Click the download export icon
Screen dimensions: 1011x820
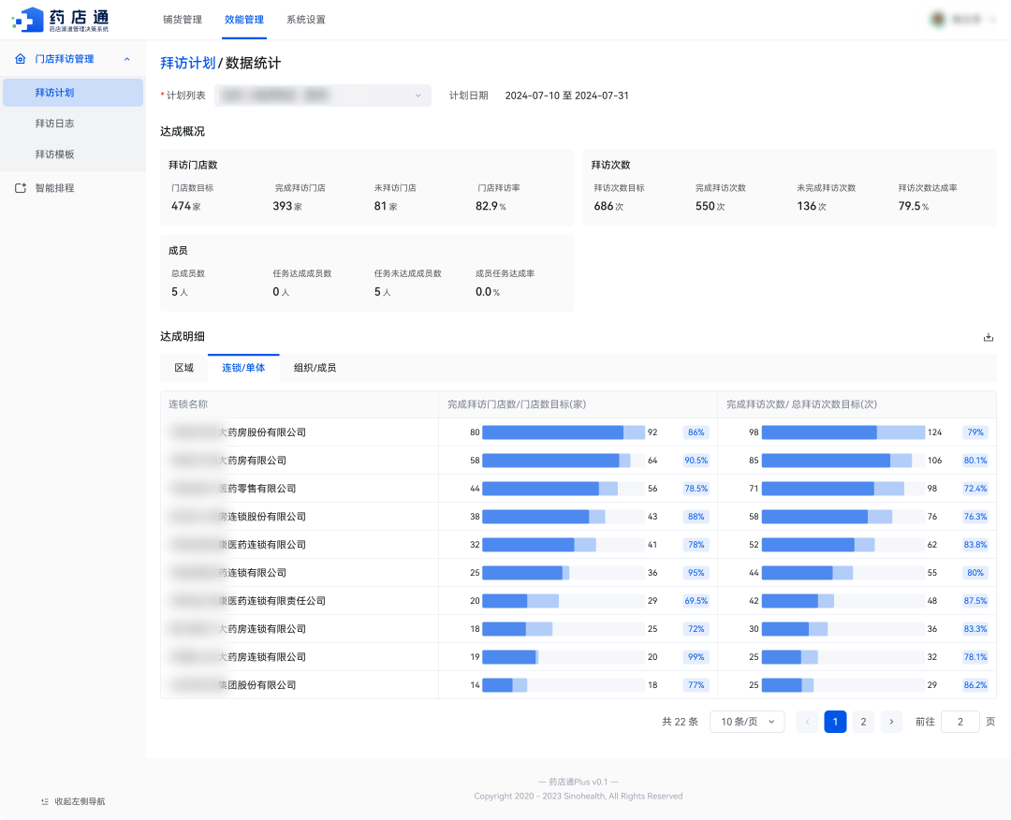click(988, 337)
